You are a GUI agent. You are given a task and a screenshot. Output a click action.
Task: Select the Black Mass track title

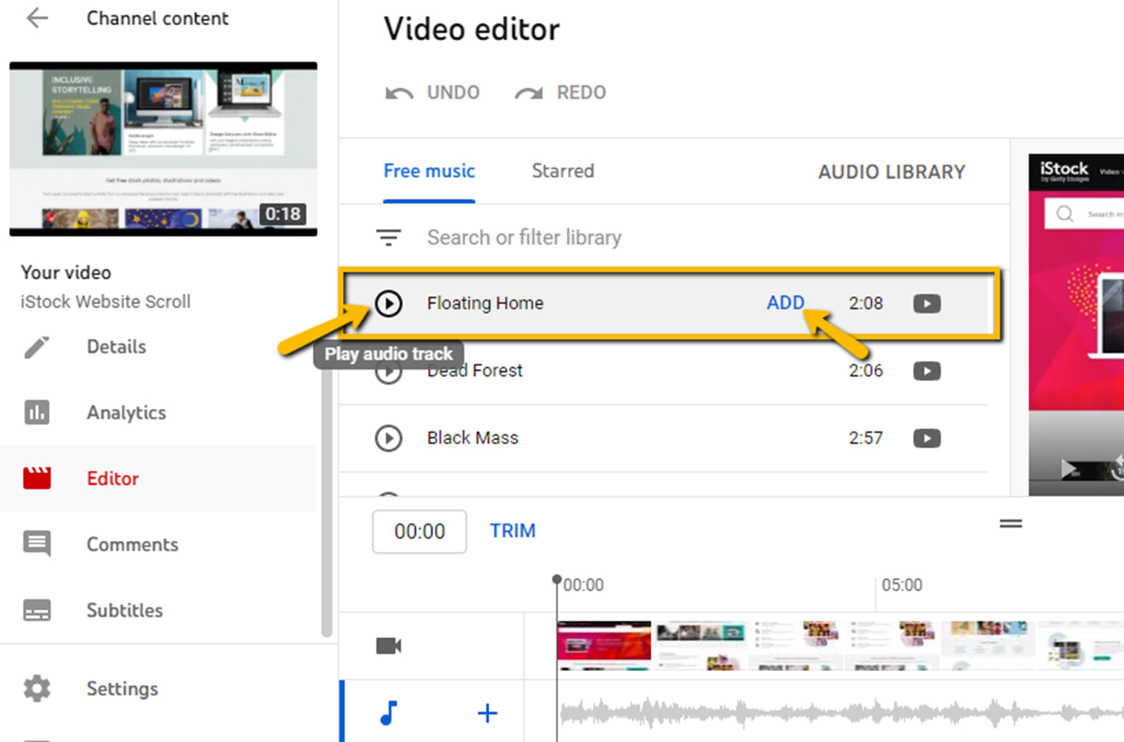pos(473,438)
